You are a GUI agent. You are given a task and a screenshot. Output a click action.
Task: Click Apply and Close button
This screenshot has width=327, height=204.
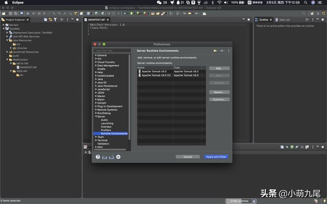pyautogui.click(x=216, y=157)
